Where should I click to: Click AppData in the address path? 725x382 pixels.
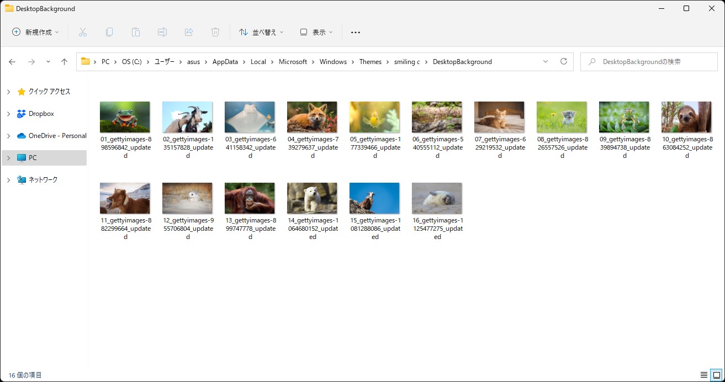[225, 62]
